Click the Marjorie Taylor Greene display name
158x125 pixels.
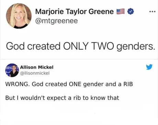click(x=75, y=11)
